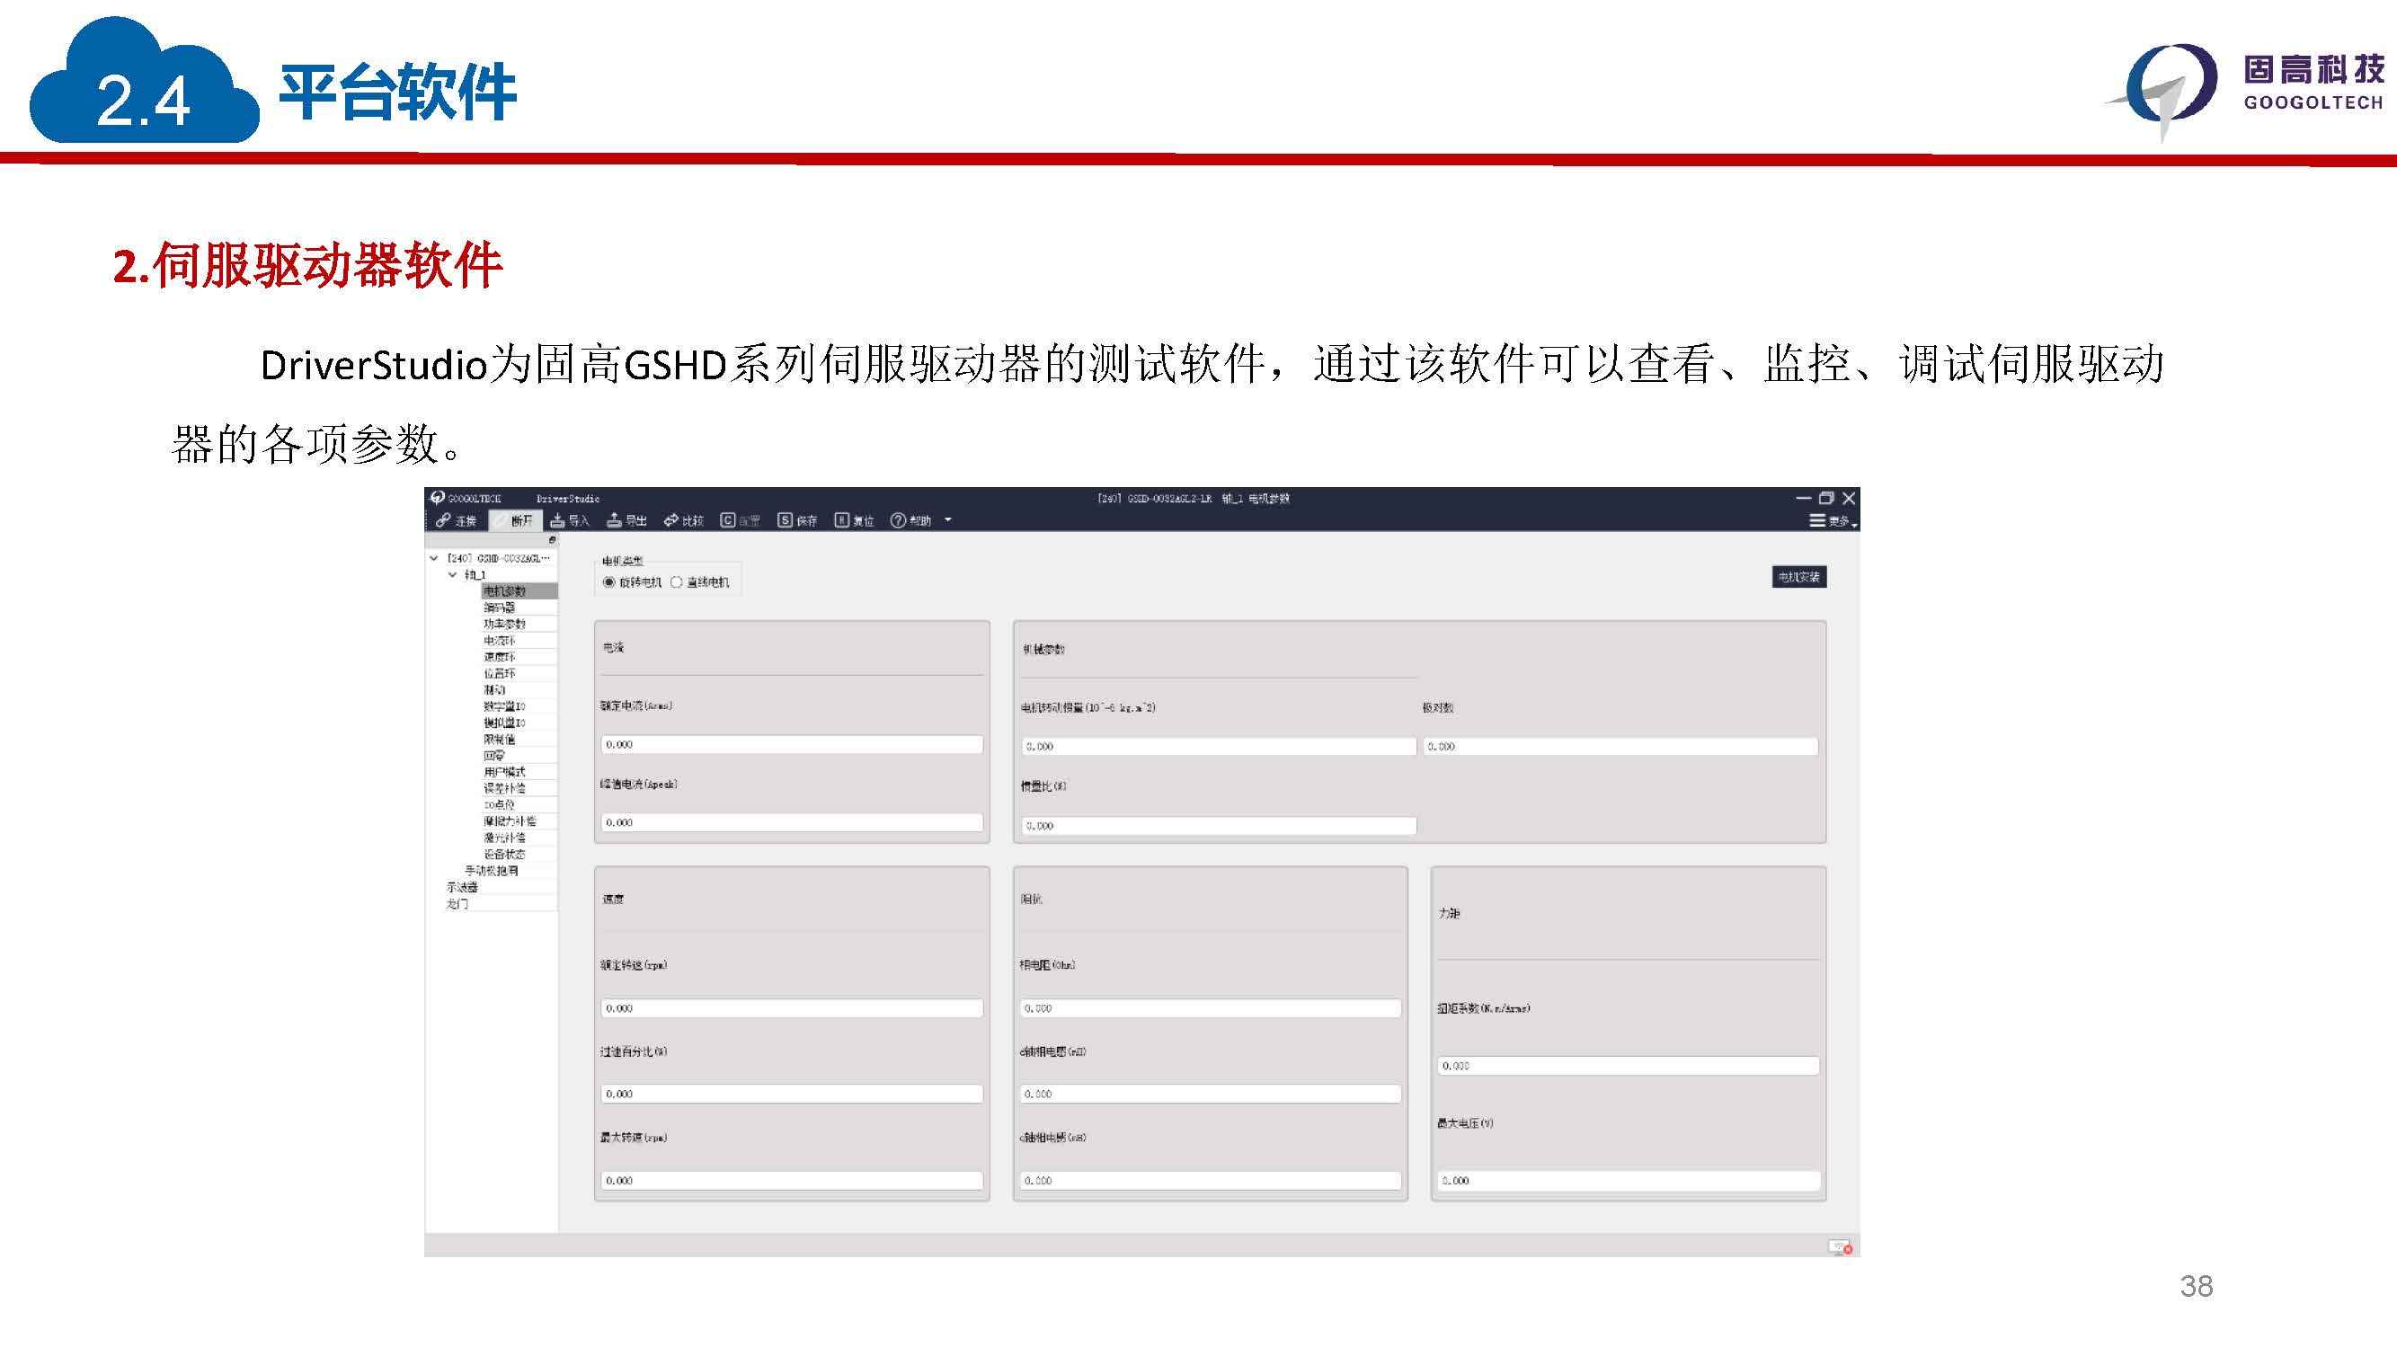Toggle the 断开 disconnect button
This screenshot has height=1348, width=2397.
[x=514, y=520]
